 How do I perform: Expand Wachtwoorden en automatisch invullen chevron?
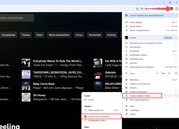176,43
